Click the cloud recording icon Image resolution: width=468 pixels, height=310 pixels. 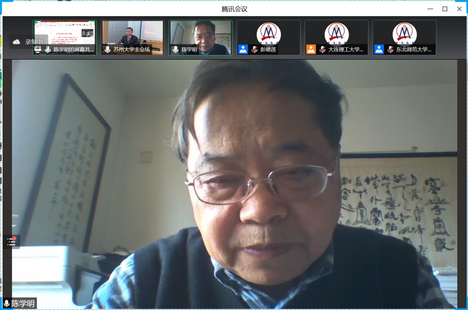click(x=16, y=42)
